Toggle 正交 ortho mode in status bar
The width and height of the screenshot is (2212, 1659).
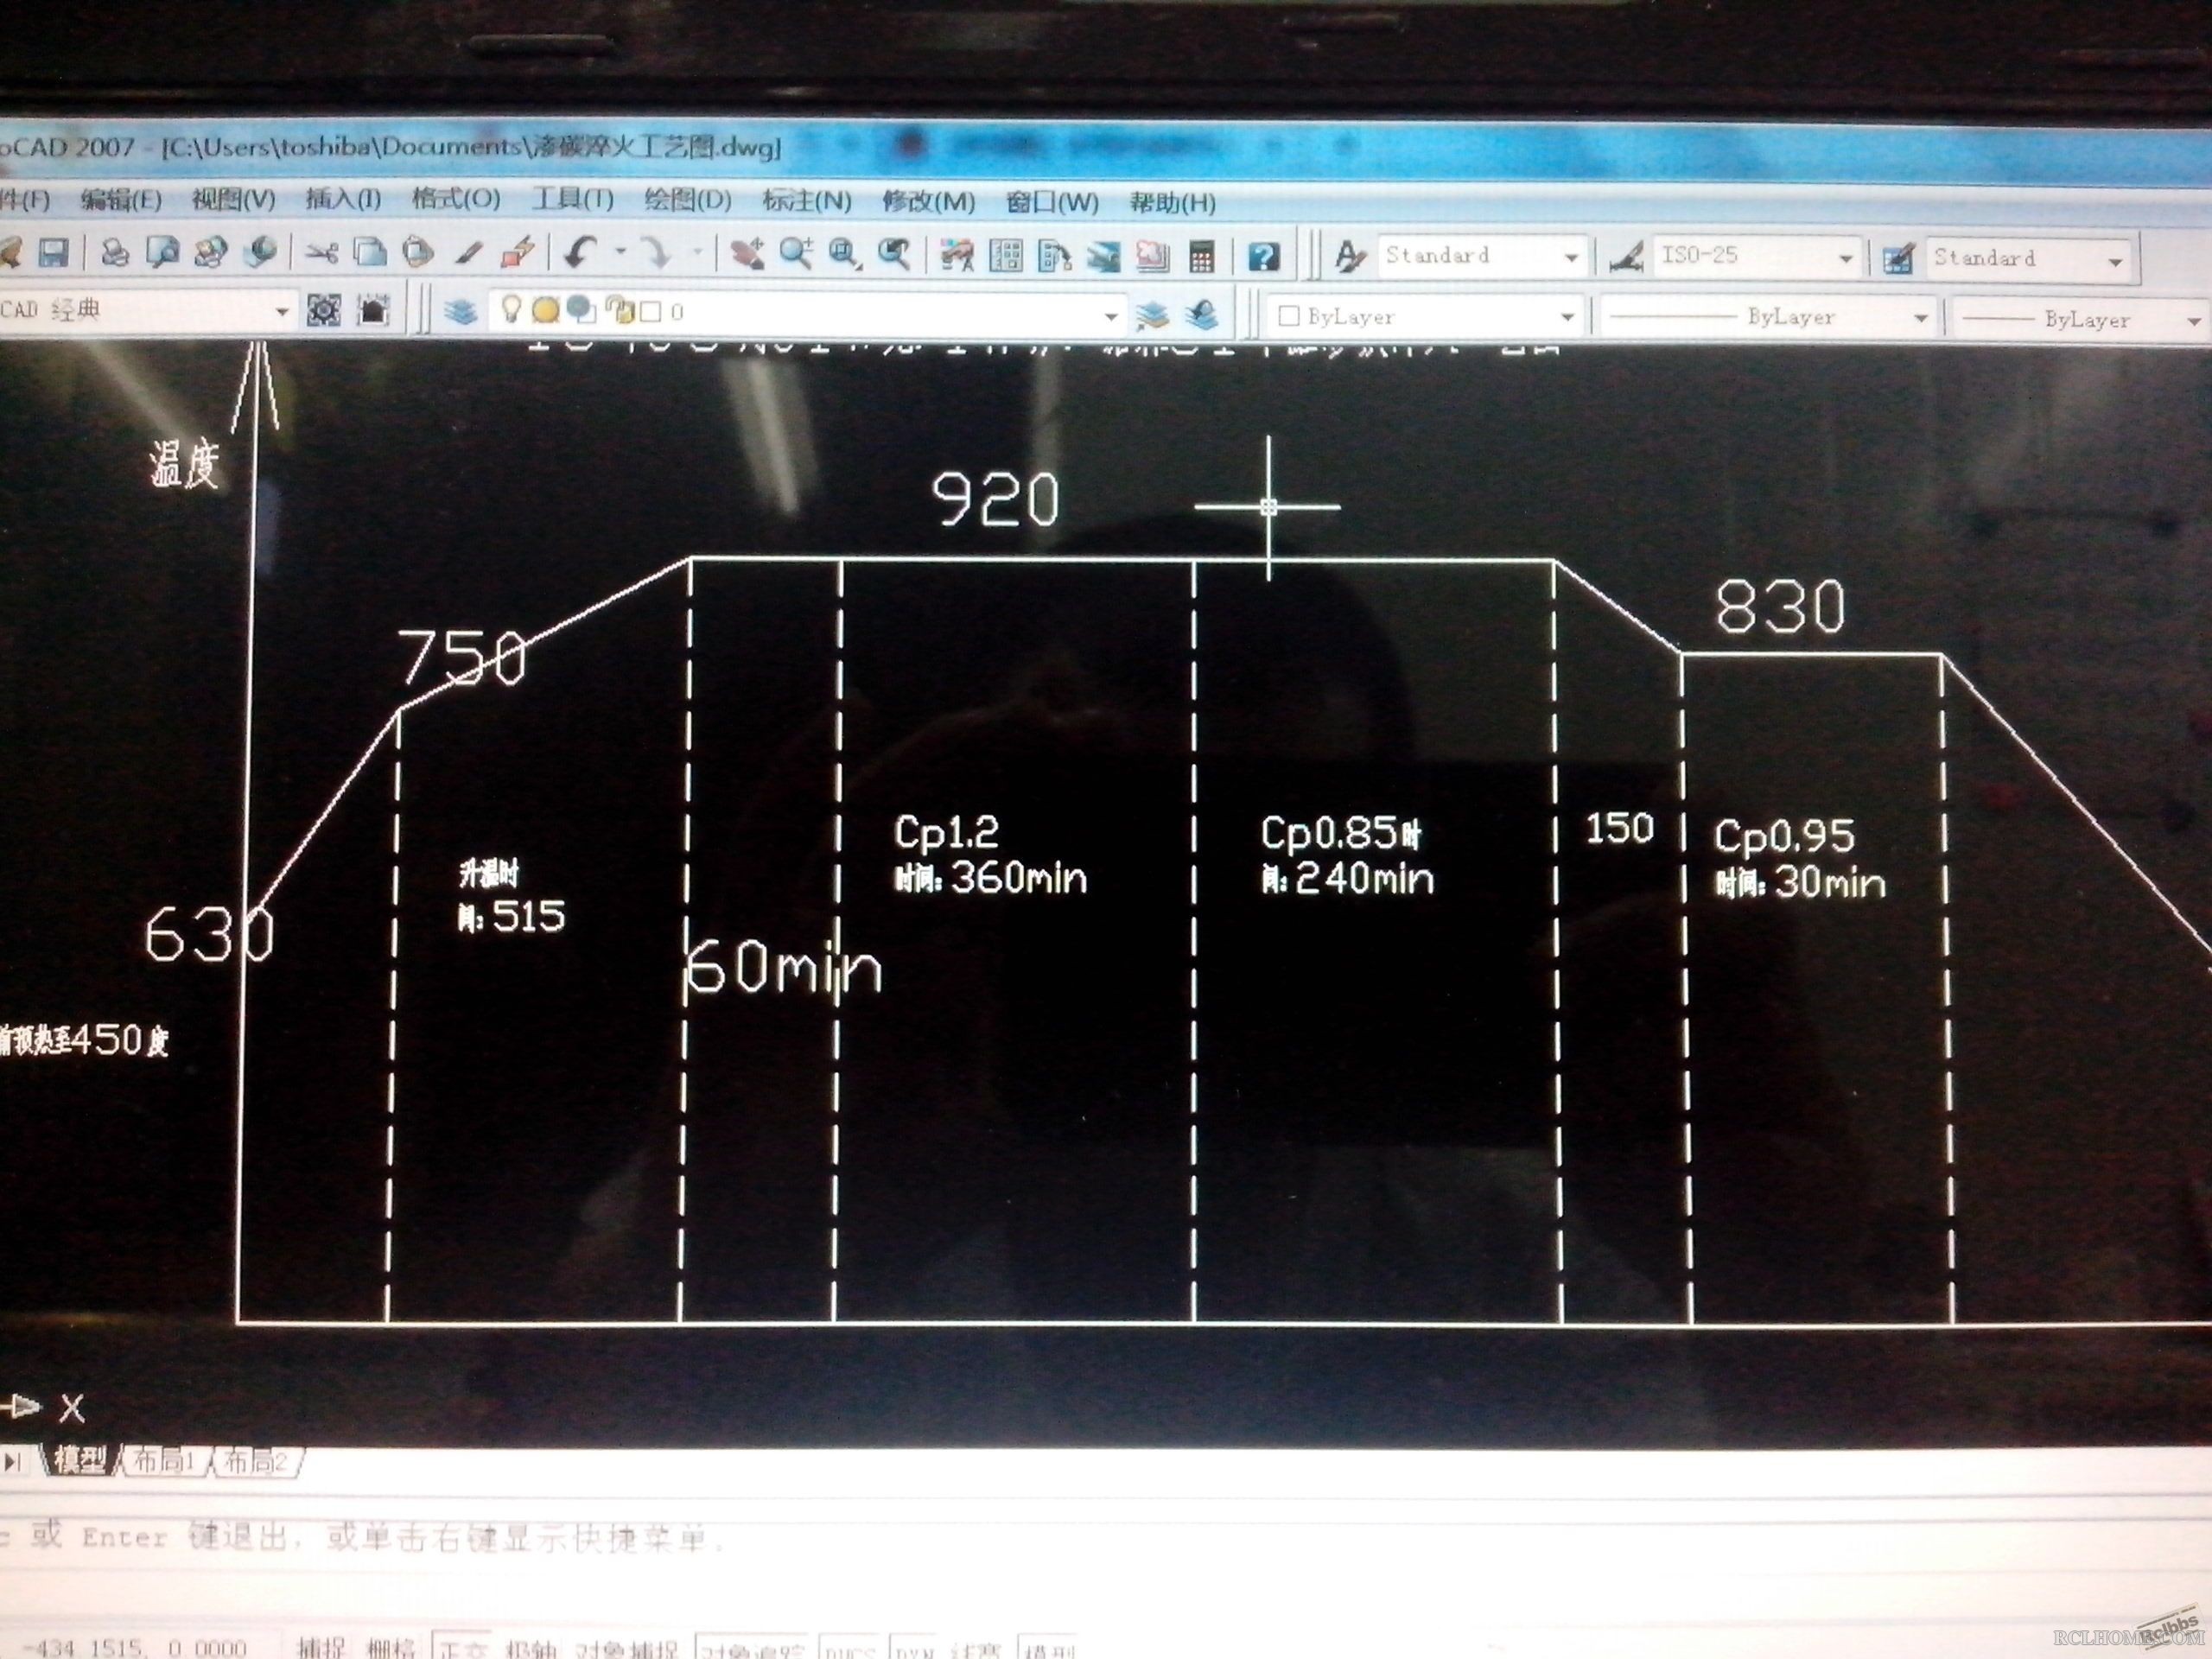point(461,1646)
